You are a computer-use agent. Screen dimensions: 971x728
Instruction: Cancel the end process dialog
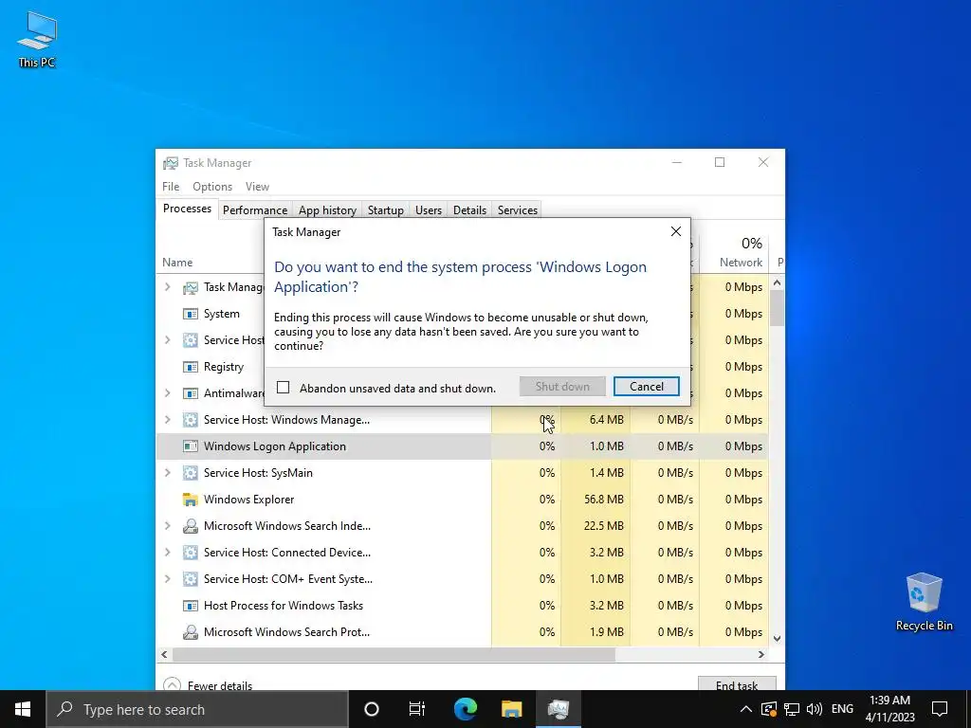pos(646,387)
